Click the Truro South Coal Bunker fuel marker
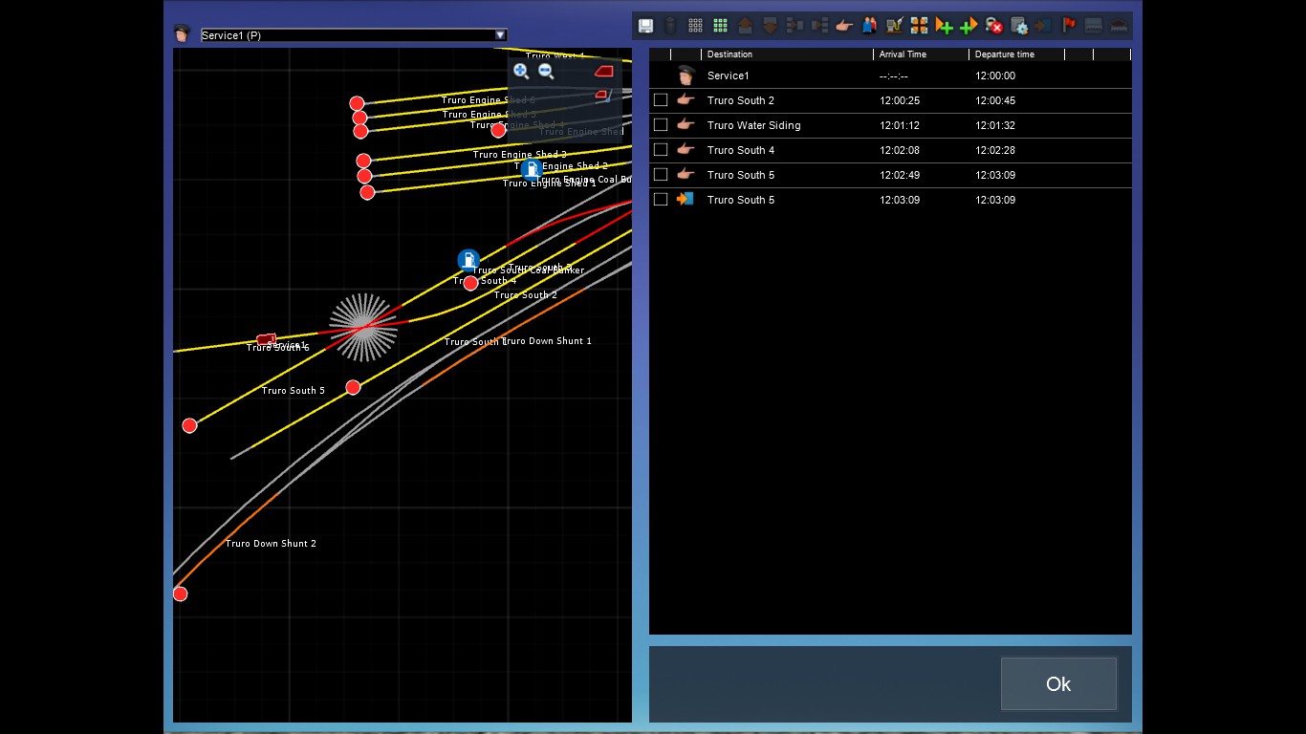 (x=468, y=260)
